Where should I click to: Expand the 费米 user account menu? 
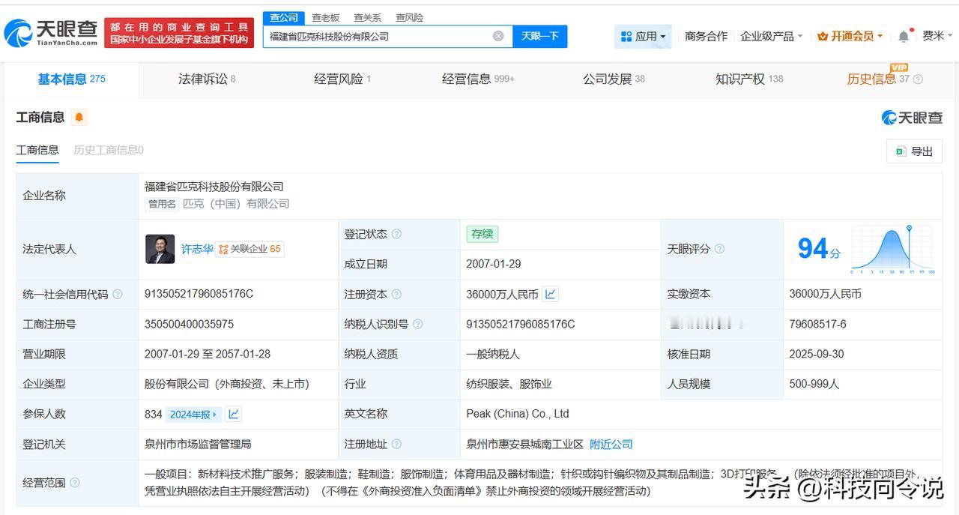click(x=937, y=36)
